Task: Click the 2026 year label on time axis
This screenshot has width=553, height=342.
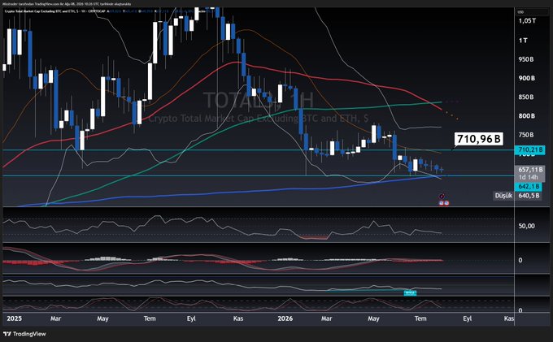Action: point(285,318)
